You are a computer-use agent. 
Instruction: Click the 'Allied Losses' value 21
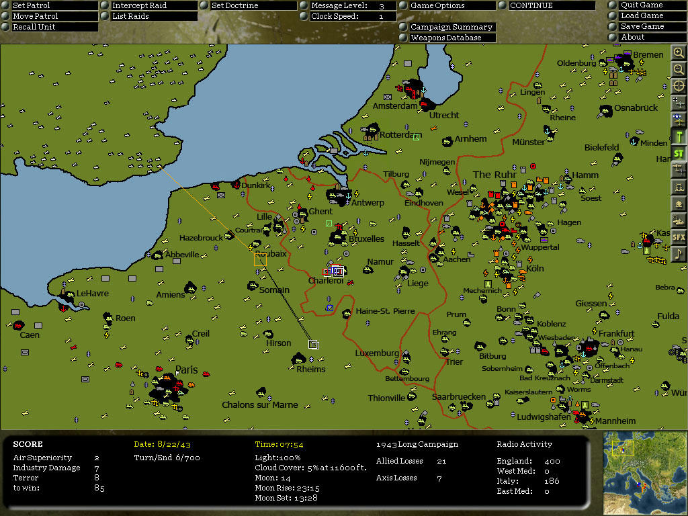click(441, 461)
